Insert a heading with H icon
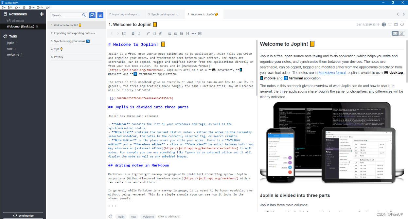408x219 pixels. (187, 33)
